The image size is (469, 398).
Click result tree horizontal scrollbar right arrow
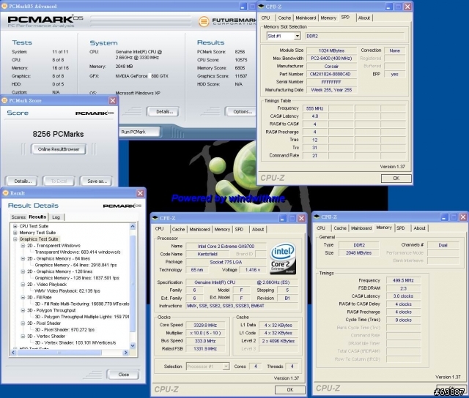(x=125, y=353)
